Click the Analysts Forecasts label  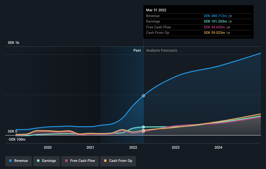(161, 50)
